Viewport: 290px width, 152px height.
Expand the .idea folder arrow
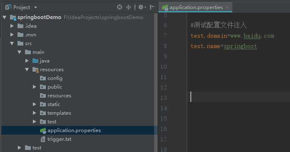[x=12, y=26]
